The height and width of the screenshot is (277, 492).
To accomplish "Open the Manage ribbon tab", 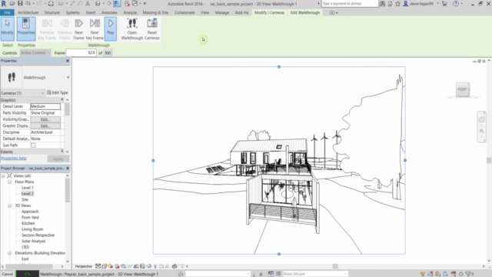I will click(x=222, y=12).
